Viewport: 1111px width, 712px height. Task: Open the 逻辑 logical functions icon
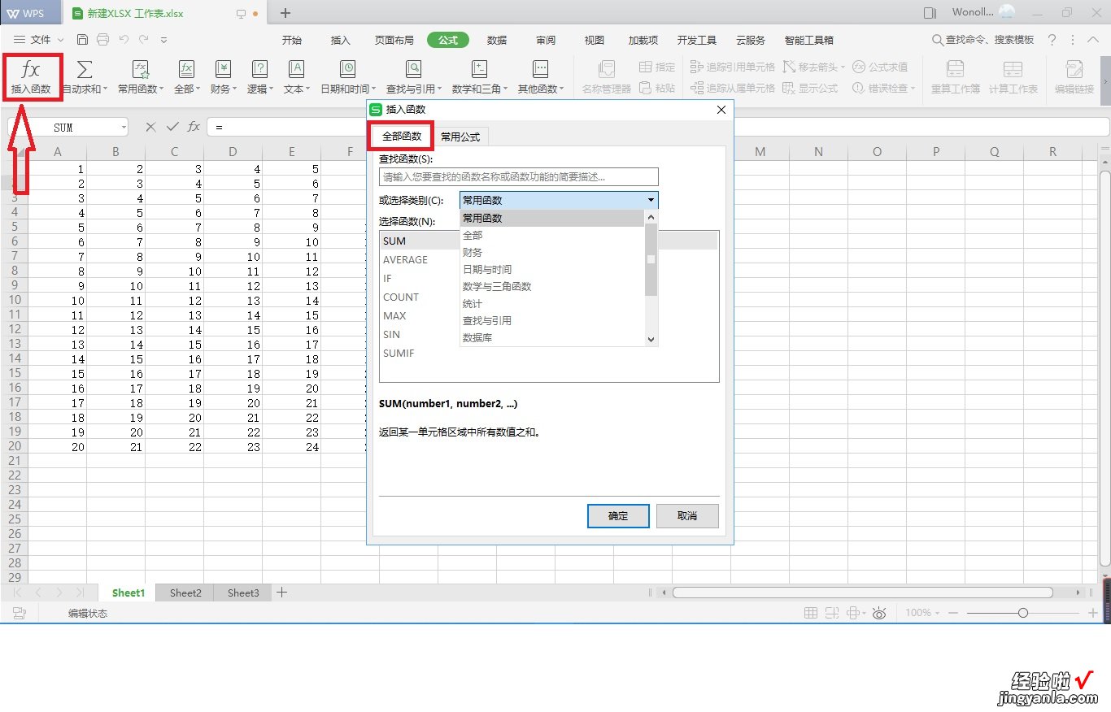coord(259,70)
